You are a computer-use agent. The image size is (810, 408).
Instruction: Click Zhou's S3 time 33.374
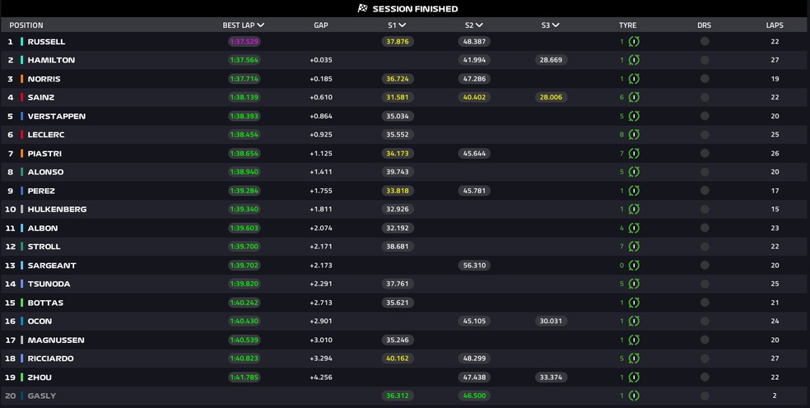tap(552, 377)
